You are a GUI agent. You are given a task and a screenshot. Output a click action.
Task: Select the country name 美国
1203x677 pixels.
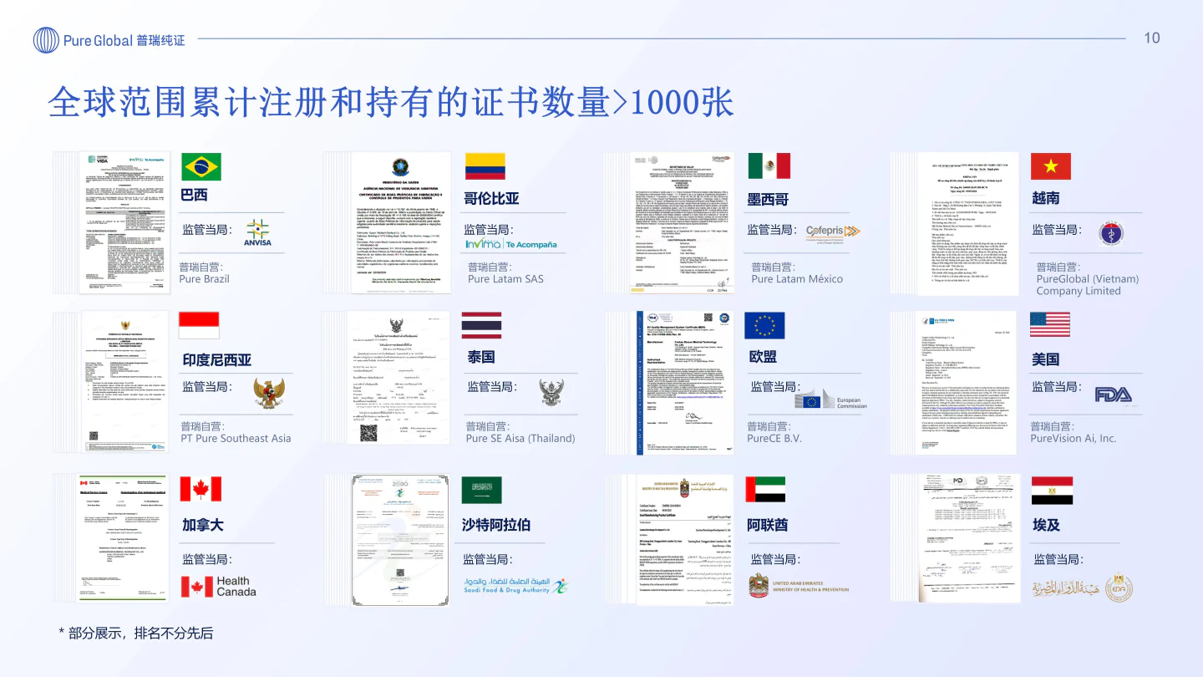(1045, 359)
